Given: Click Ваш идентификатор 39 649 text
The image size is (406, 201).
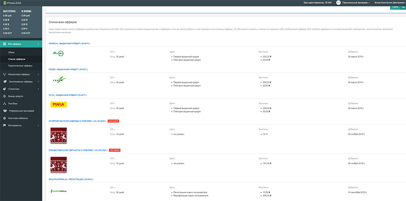Looking at the screenshot, I should coord(317,2).
